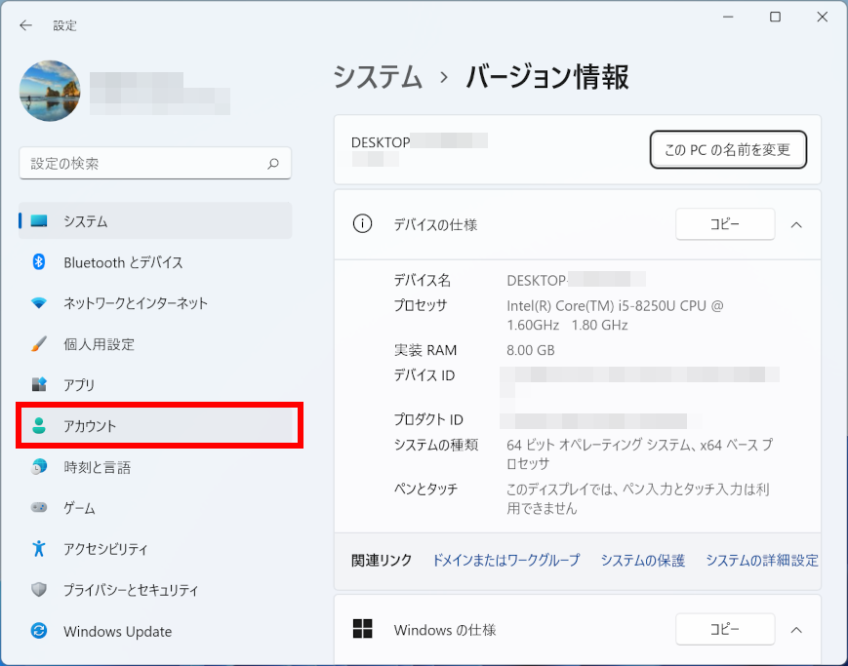Open 個人用設定 page
Image resolution: width=848 pixels, height=666 pixels.
tap(155, 344)
